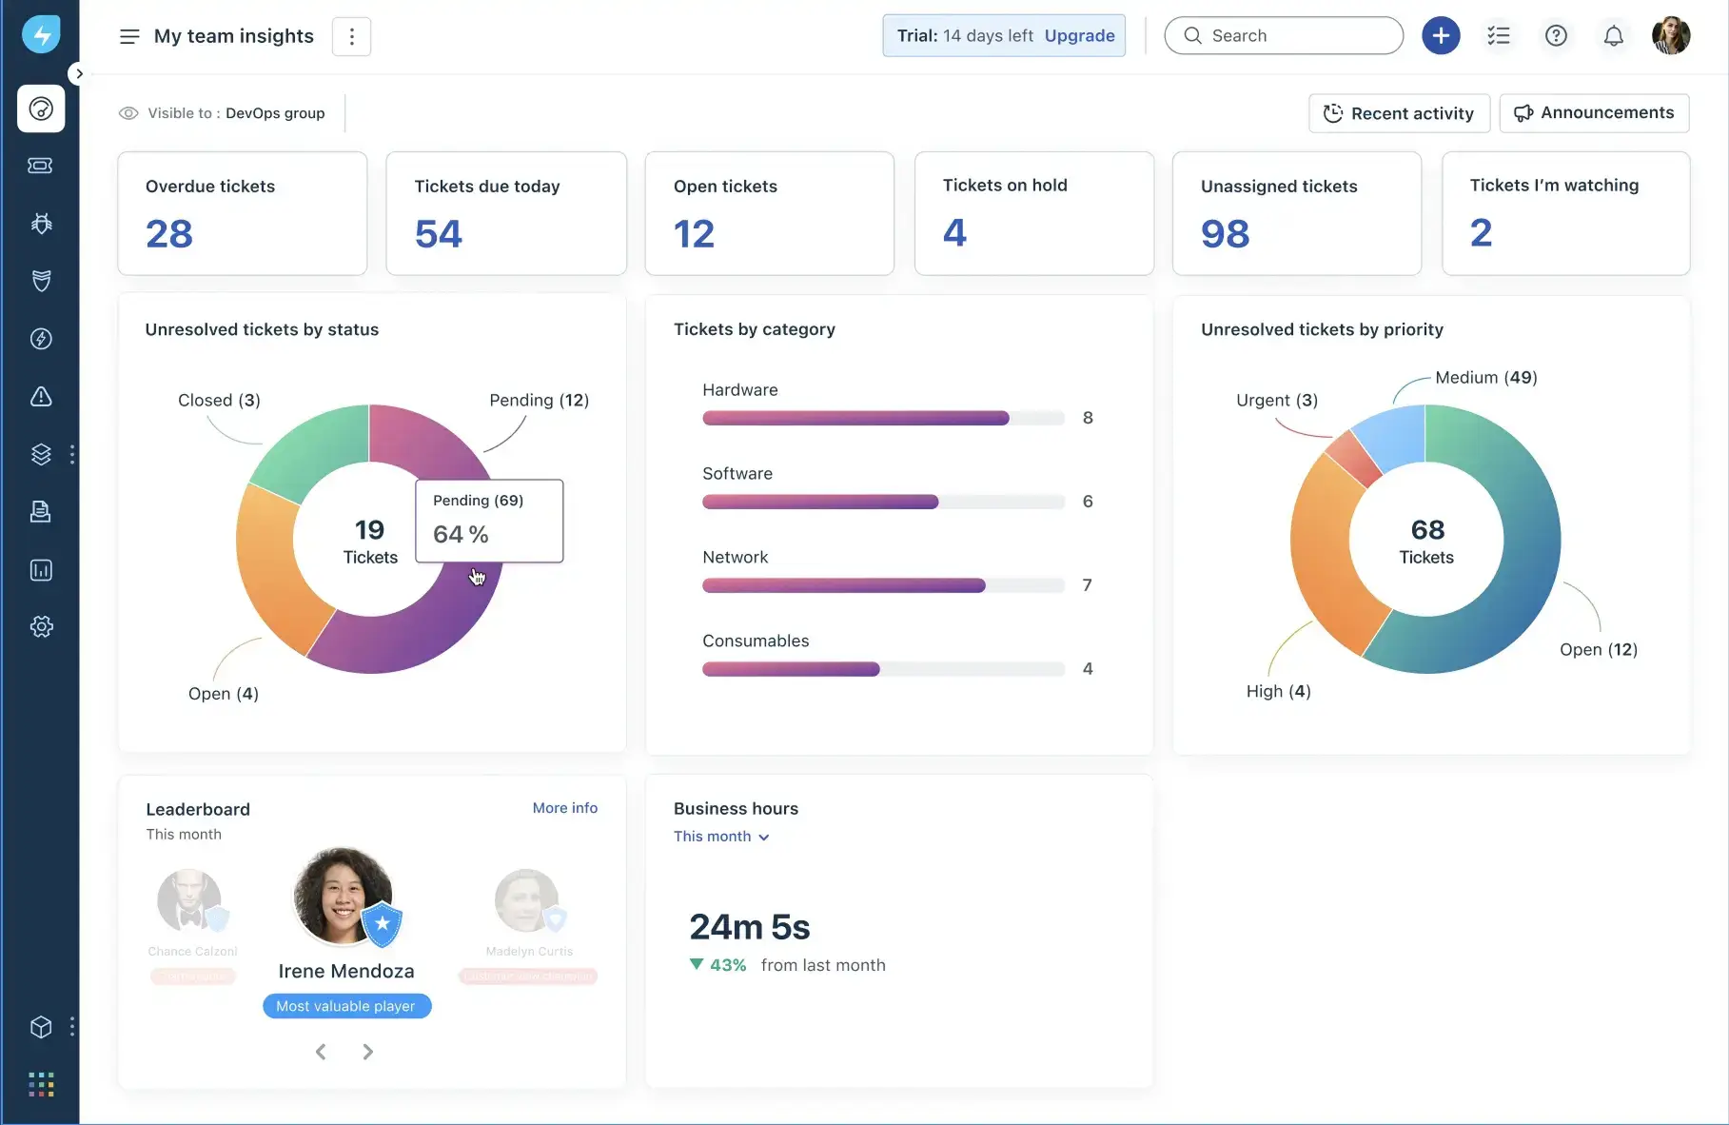Expand the This month business hours dropdown
The image size is (1729, 1125).
pos(721,837)
